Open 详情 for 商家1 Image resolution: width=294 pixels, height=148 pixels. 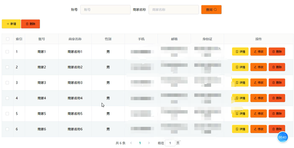pos(240,51)
